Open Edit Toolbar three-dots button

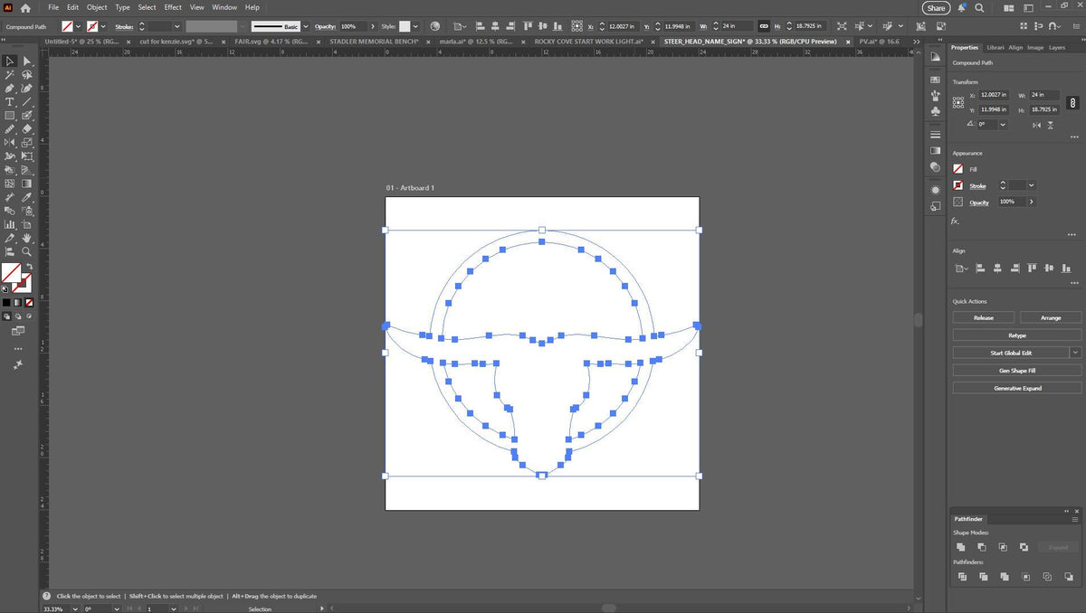[18, 349]
